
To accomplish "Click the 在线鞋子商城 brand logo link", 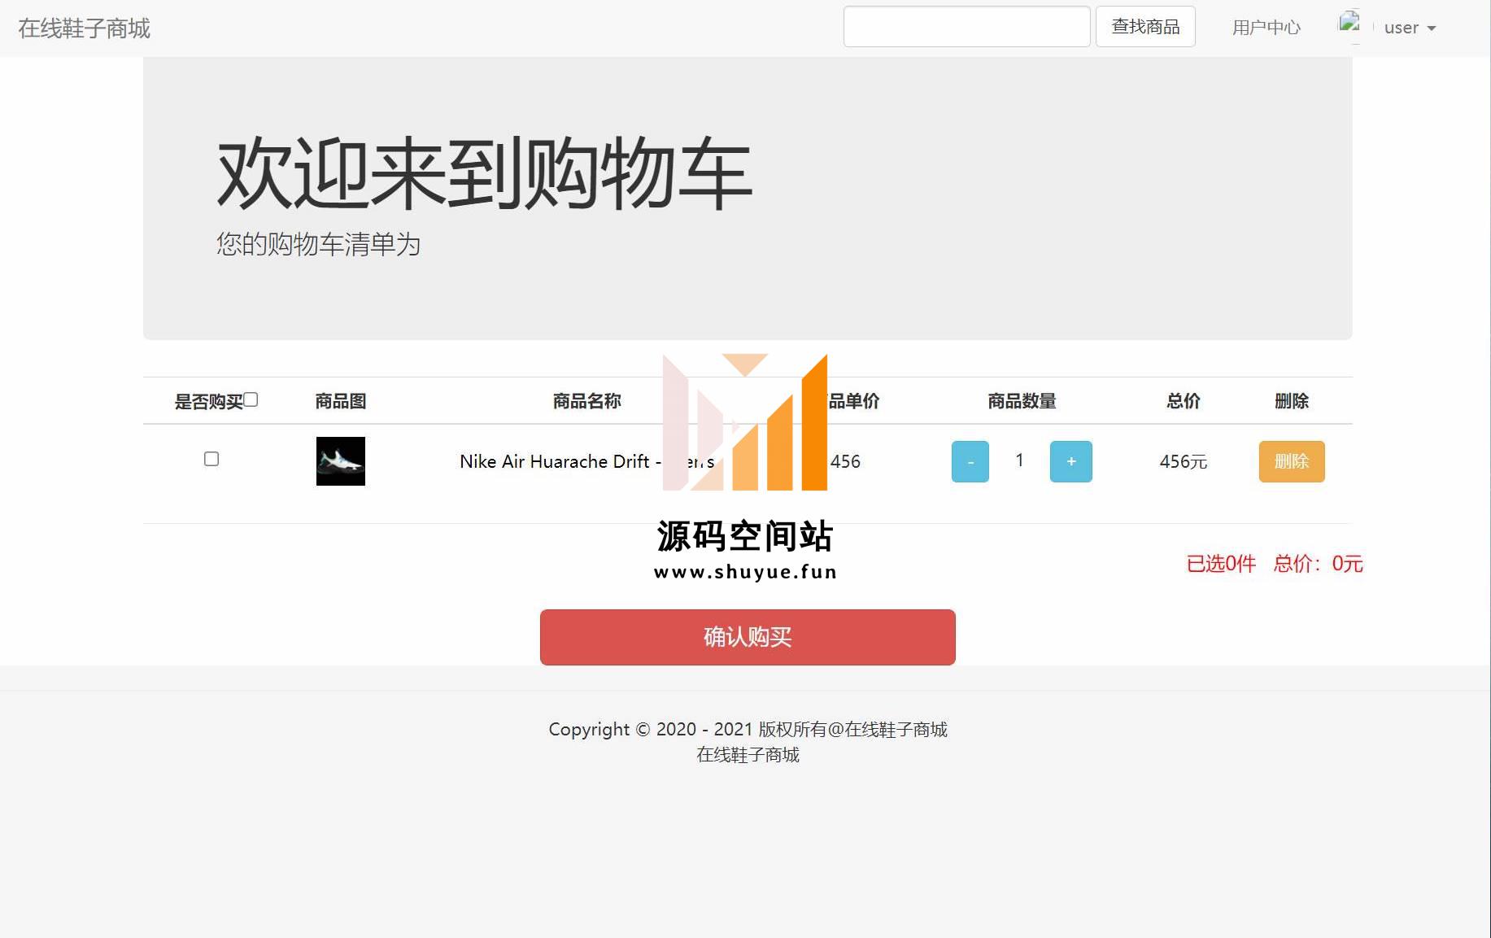I will point(84,28).
